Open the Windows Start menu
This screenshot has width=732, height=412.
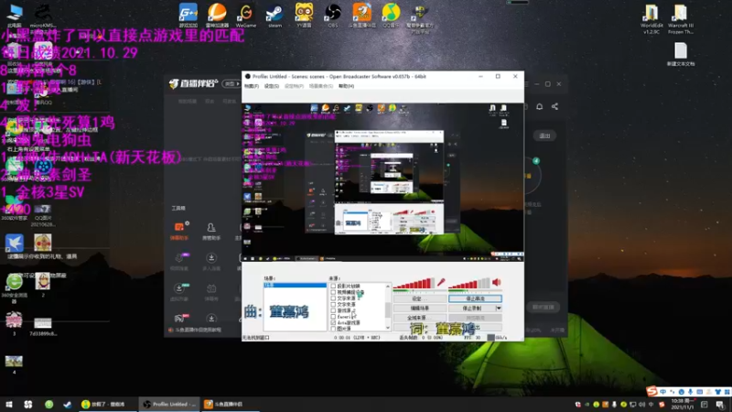[x=9, y=404]
